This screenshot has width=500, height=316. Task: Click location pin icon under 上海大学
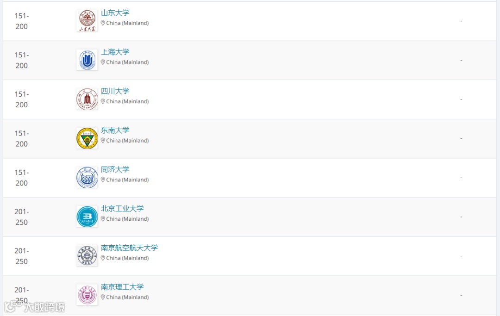click(x=103, y=62)
